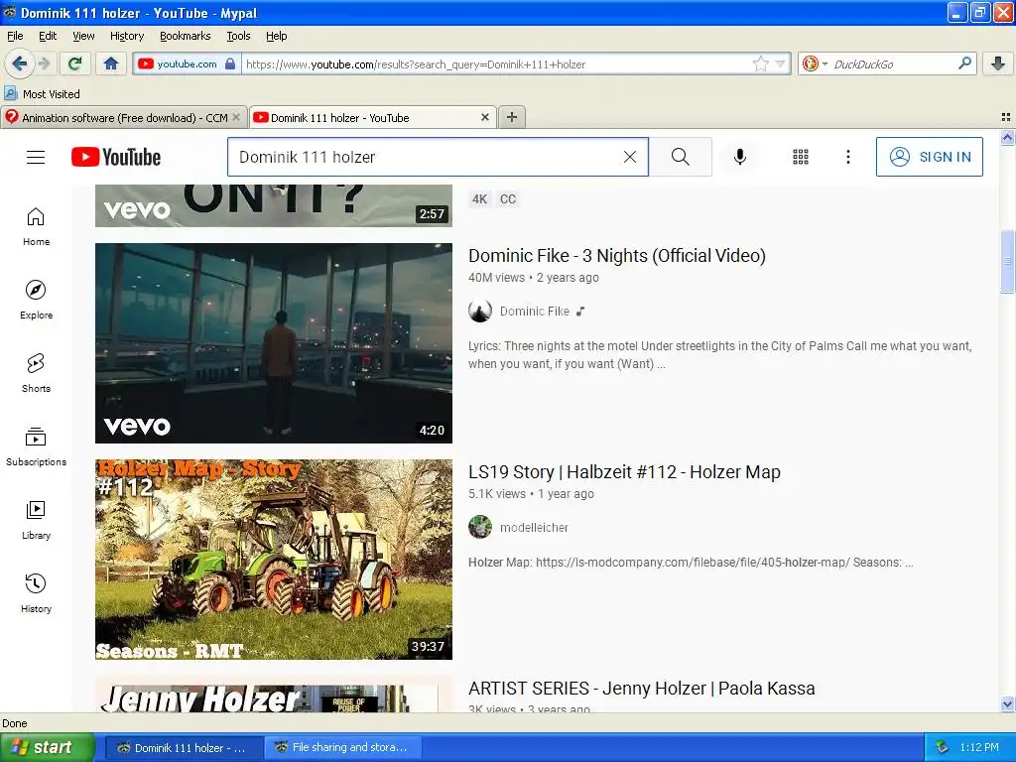Click the YouTube logo
The height and width of the screenshot is (762, 1016).
click(116, 157)
